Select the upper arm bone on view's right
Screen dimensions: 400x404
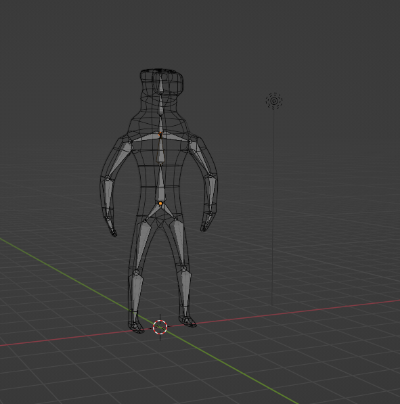[200, 158]
